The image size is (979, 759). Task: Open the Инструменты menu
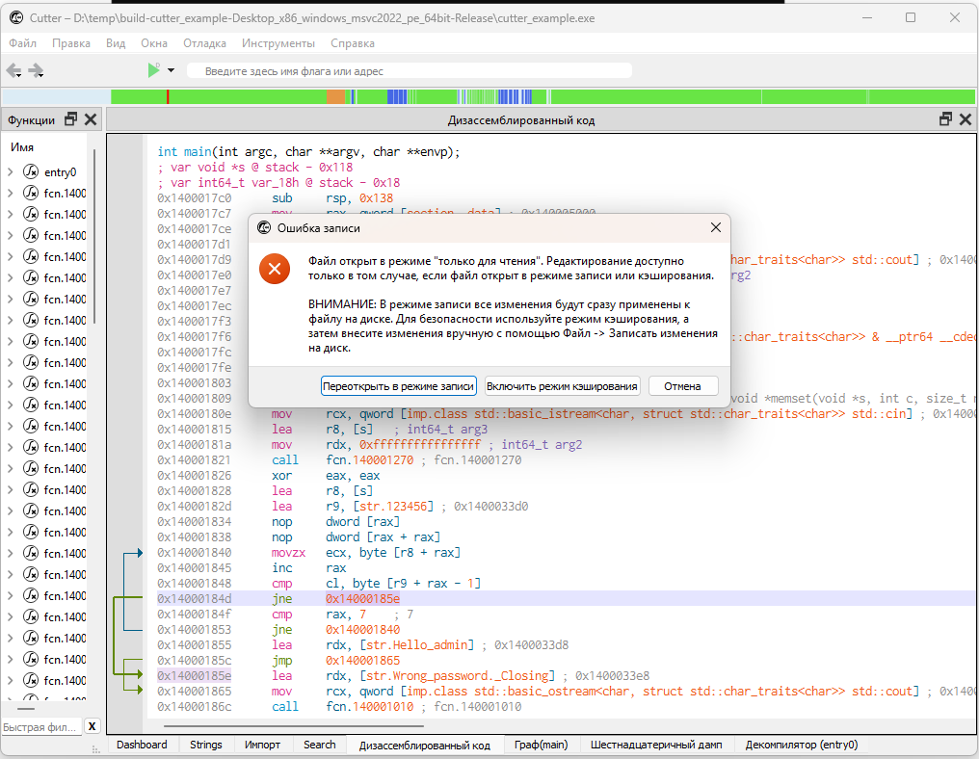point(278,43)
